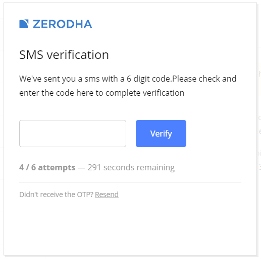Submit the code with the Verify button
The image size is (261, 259).
[x=161, y=134]
